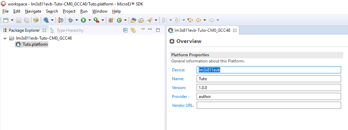Focus the Name field containing Tuto
The image size is (348, 130).
(x=269, y=78)
